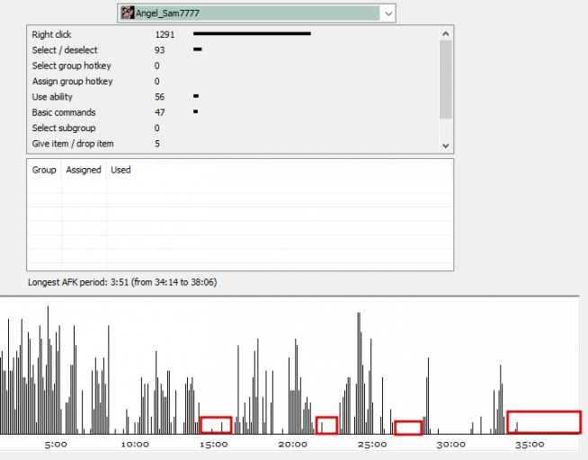Click the action list scrollbar thumb
The height and width of the screenshot is (460, 588).
point(446,79)
